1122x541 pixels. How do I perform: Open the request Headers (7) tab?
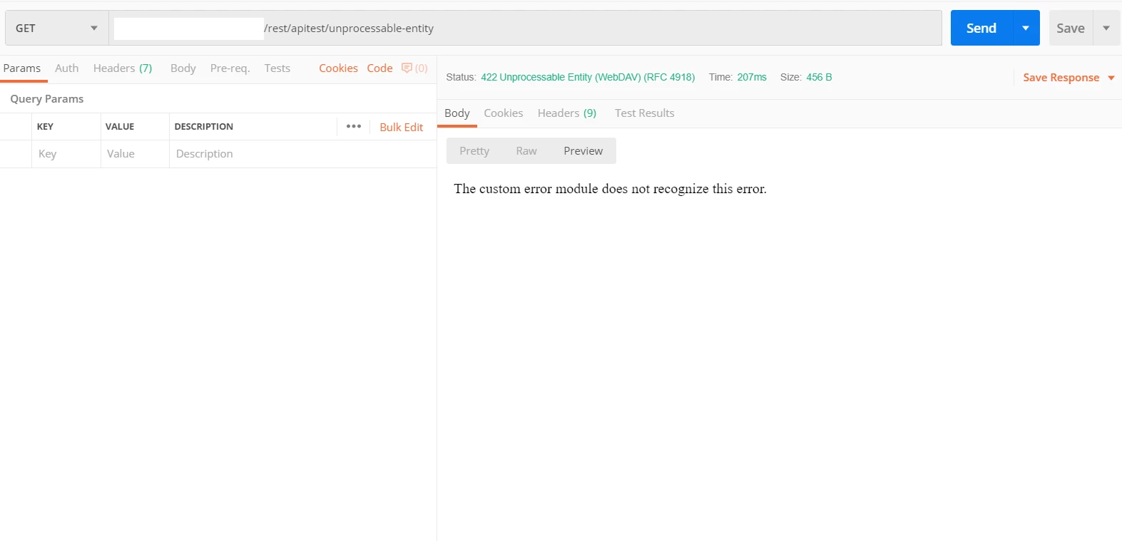pos(123,68)
